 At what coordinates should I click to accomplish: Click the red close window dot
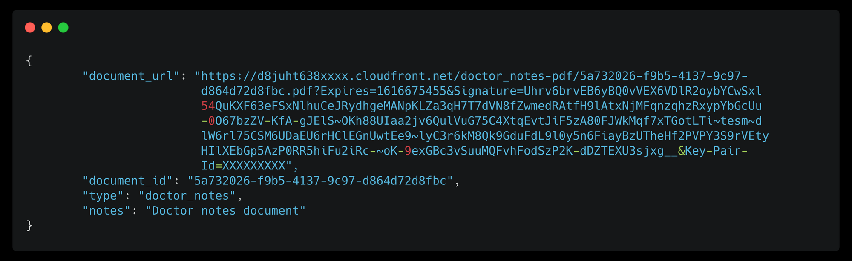click(30, 28)
